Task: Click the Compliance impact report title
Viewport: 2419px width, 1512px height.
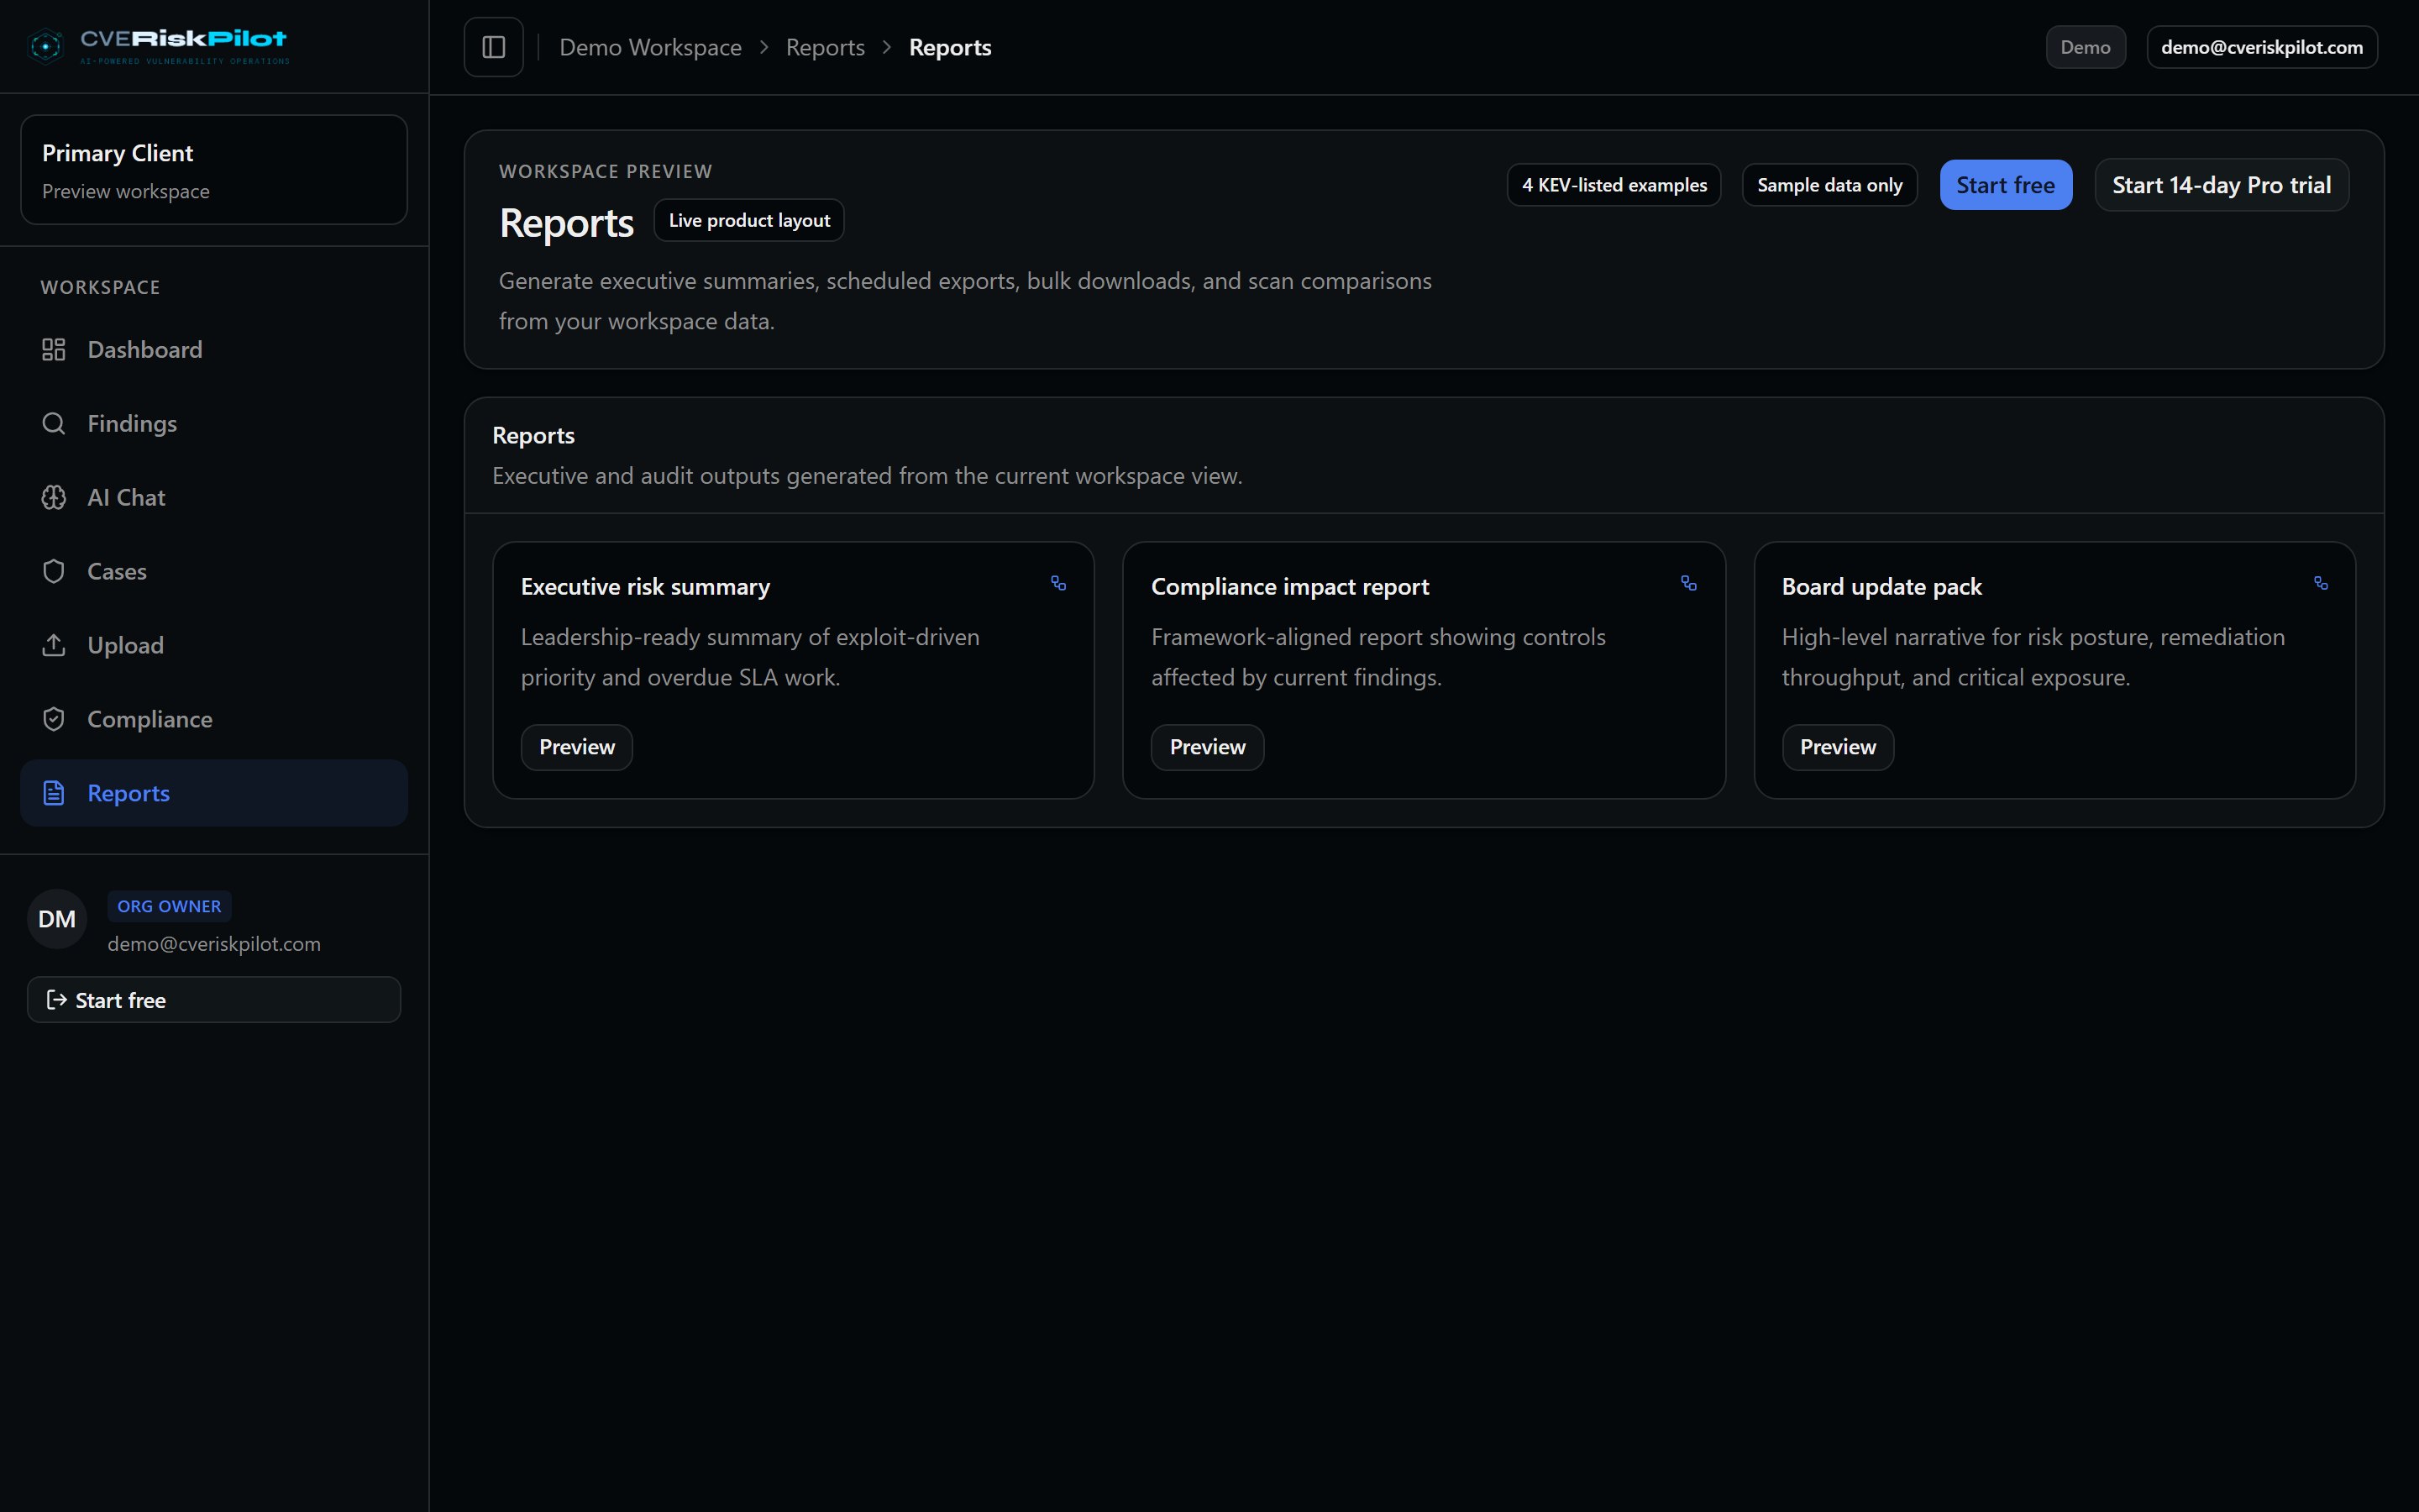Action: click(x=1290, y=587)
